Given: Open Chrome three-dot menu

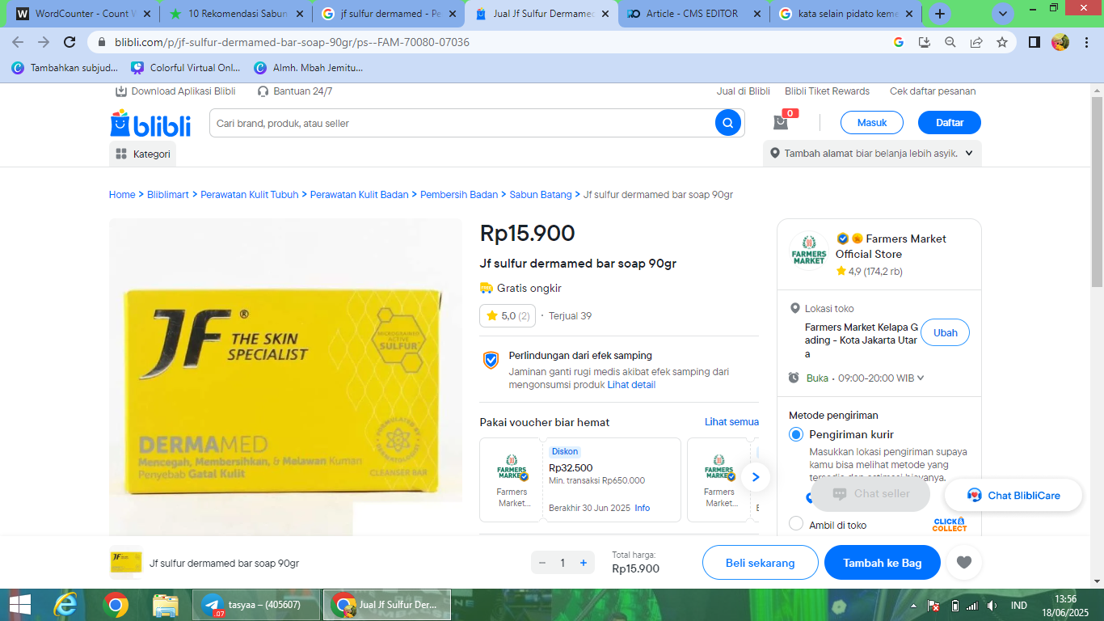Looking at the screenshot, I should pyautogui.click(x=1086, y=42).
